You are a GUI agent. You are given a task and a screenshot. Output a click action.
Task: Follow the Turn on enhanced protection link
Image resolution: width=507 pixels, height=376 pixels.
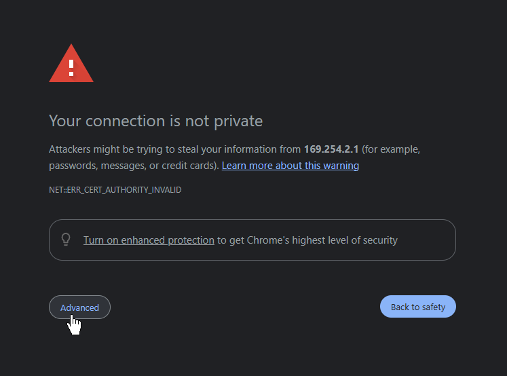(149, 240)
